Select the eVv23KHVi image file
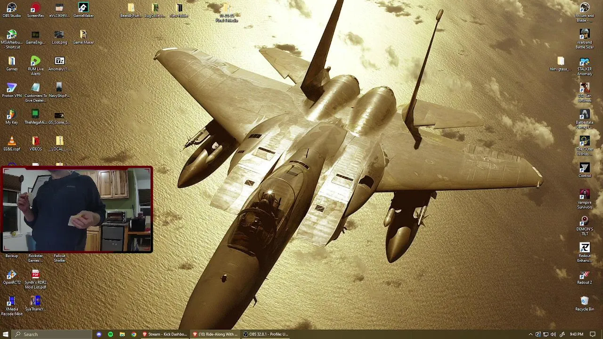This screenshot has width=603, height=339. (x=59, y=10)
